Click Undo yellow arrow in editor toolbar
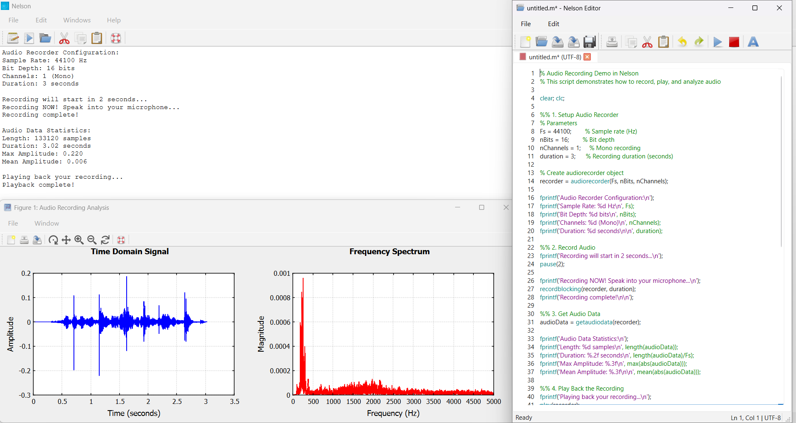Image resolution: width=796 pixels, height=423 pixels. pyautogui.click(x=682, y=42)
